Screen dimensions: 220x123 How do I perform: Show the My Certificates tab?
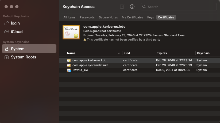point(132,17)
